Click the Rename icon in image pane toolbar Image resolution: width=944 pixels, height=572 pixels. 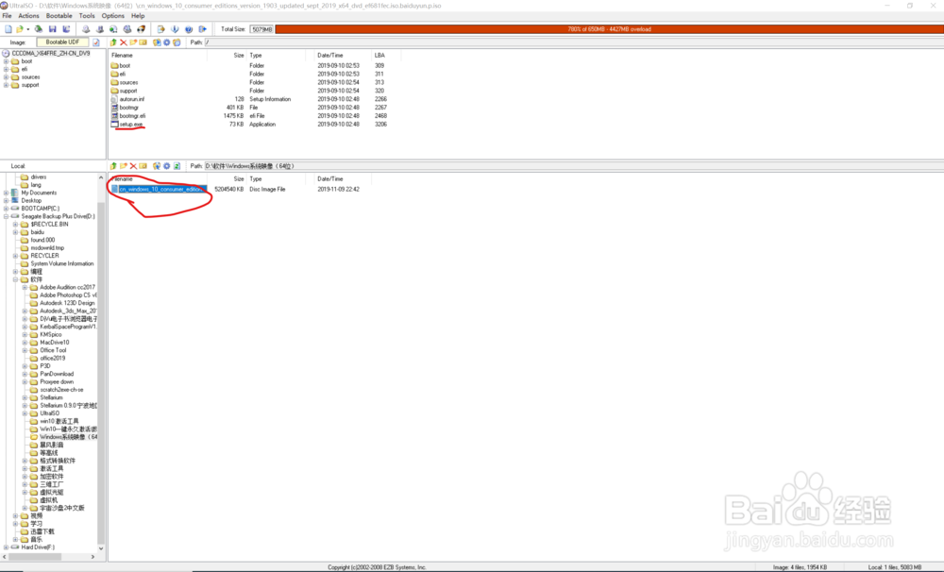[143, 42]
